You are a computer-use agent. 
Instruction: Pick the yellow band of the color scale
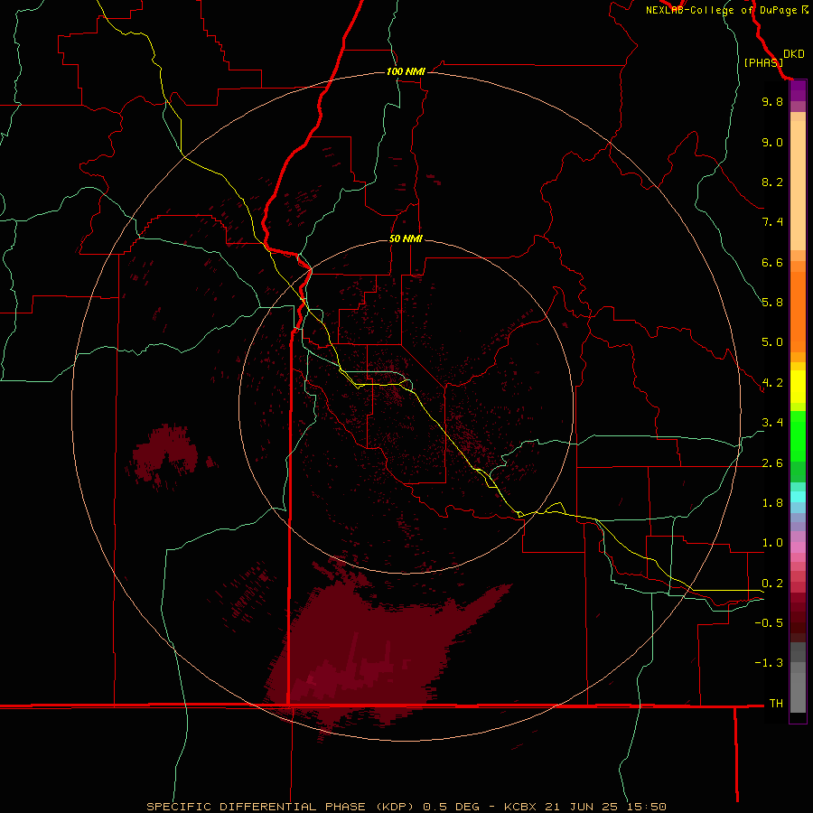tap(798, 387)
